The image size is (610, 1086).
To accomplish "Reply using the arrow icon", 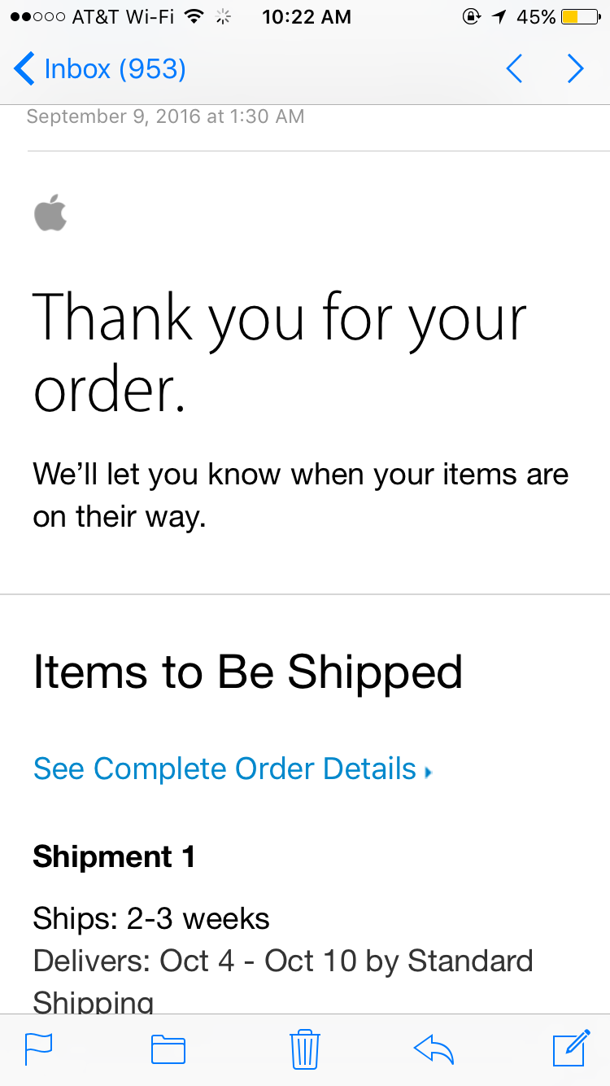I will click(x=433, y=1049).
